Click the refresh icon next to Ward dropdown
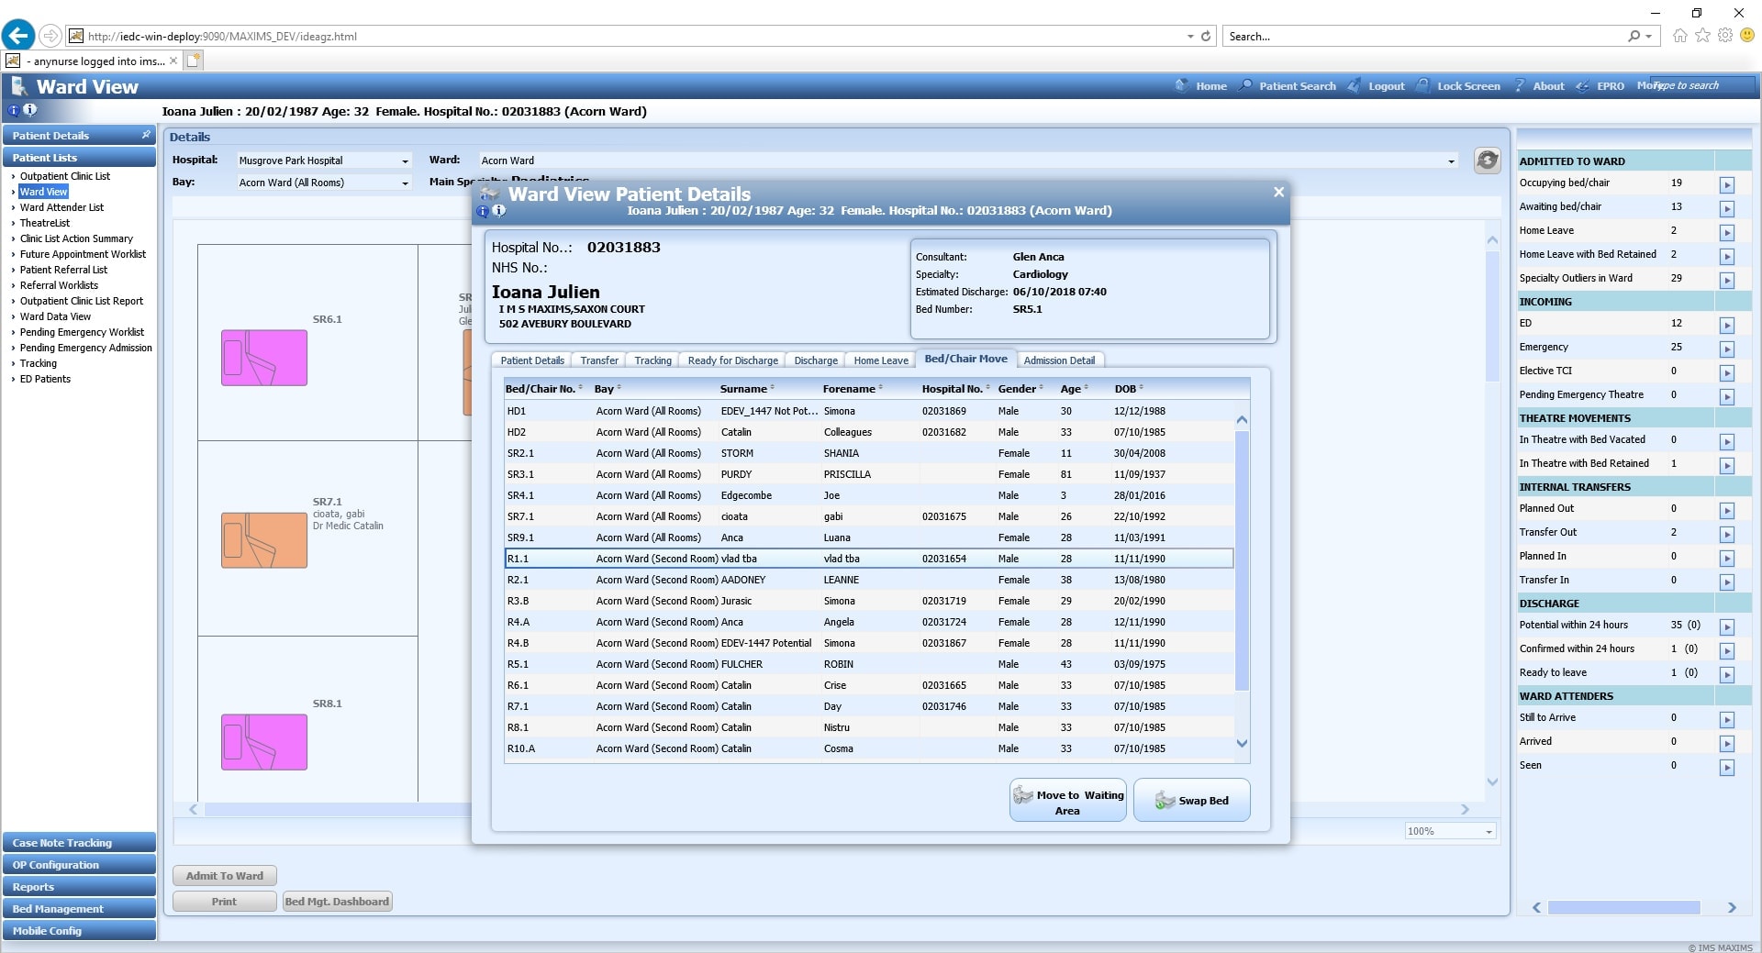The image size is (1762, 953). [x=1487, y=161]
